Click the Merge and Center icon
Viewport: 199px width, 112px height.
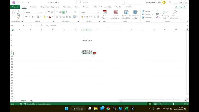coord(75,16)
